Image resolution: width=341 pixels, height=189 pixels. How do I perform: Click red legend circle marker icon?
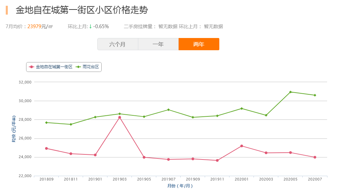point(32,67)
